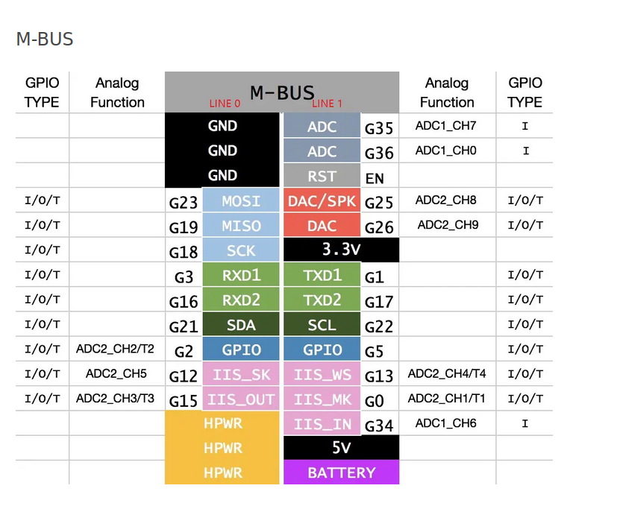
Task: Click the red LINE 0 label
Action: point(225,104)
